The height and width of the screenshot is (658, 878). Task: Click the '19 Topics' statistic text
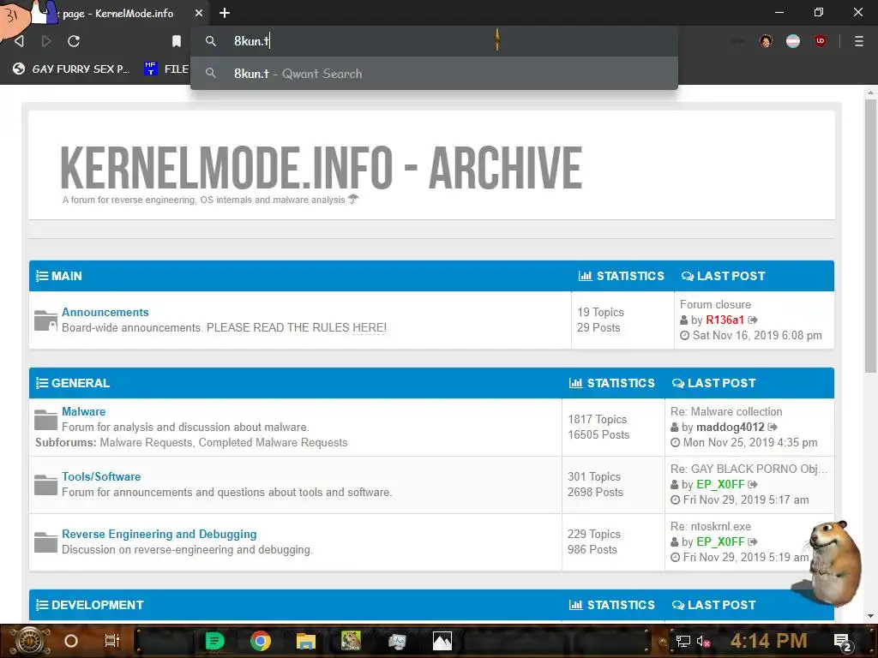(600, 312)
